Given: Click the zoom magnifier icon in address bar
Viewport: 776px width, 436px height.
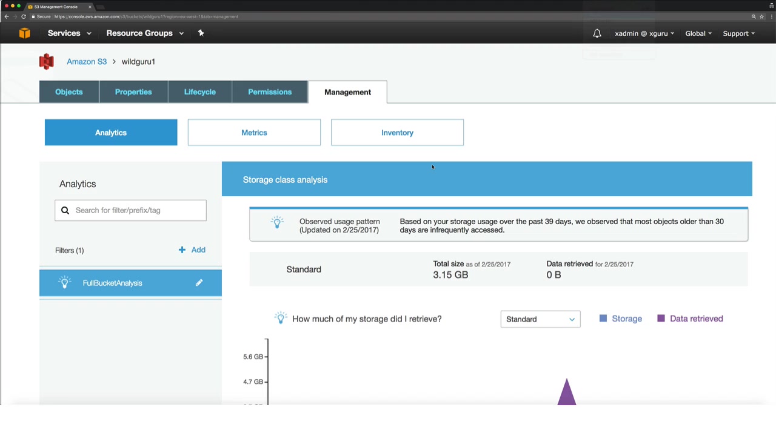Looking at the screenshot, I should pos(754,16).
